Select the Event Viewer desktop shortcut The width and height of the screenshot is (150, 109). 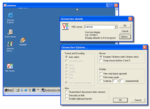tap(10, 33)
